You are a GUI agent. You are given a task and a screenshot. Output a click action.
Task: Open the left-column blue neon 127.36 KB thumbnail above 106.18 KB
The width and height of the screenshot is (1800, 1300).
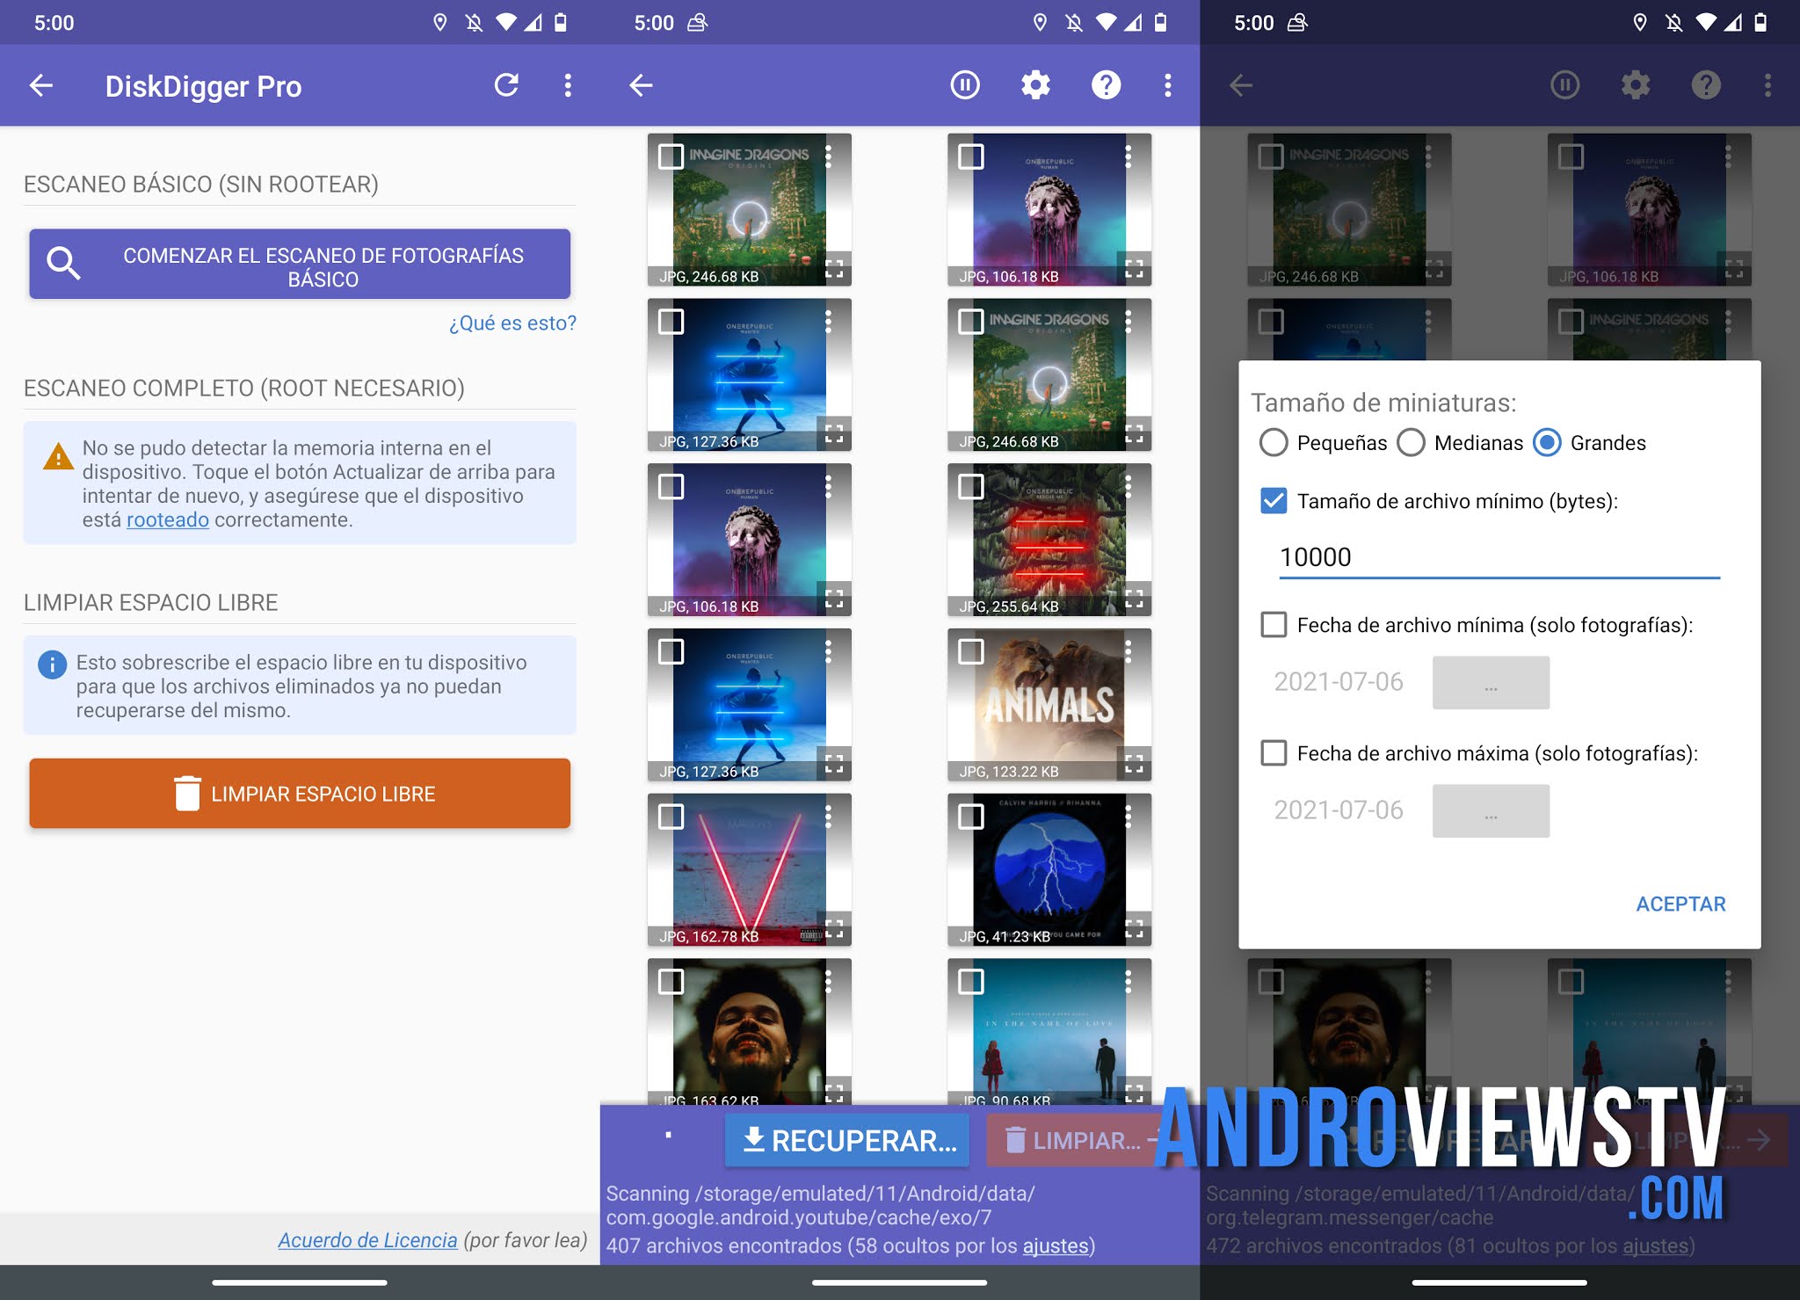click(x=749, y=374)
